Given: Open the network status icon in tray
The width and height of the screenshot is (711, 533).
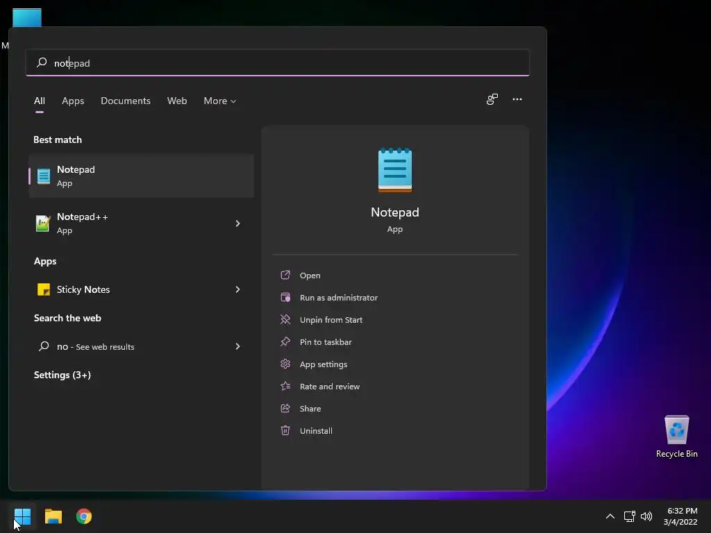Looking at the screenshot, I should pos(629,516).
